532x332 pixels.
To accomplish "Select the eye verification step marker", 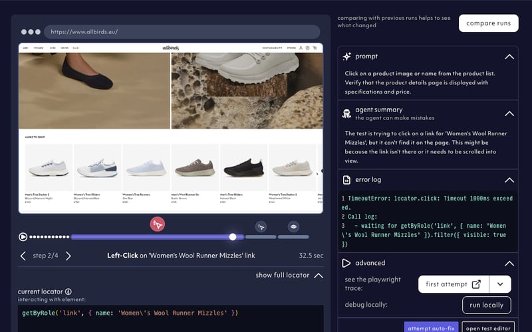I will 293,226.
